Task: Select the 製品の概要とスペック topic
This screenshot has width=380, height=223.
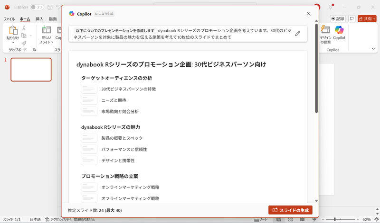Action: [x=122, y=138]
